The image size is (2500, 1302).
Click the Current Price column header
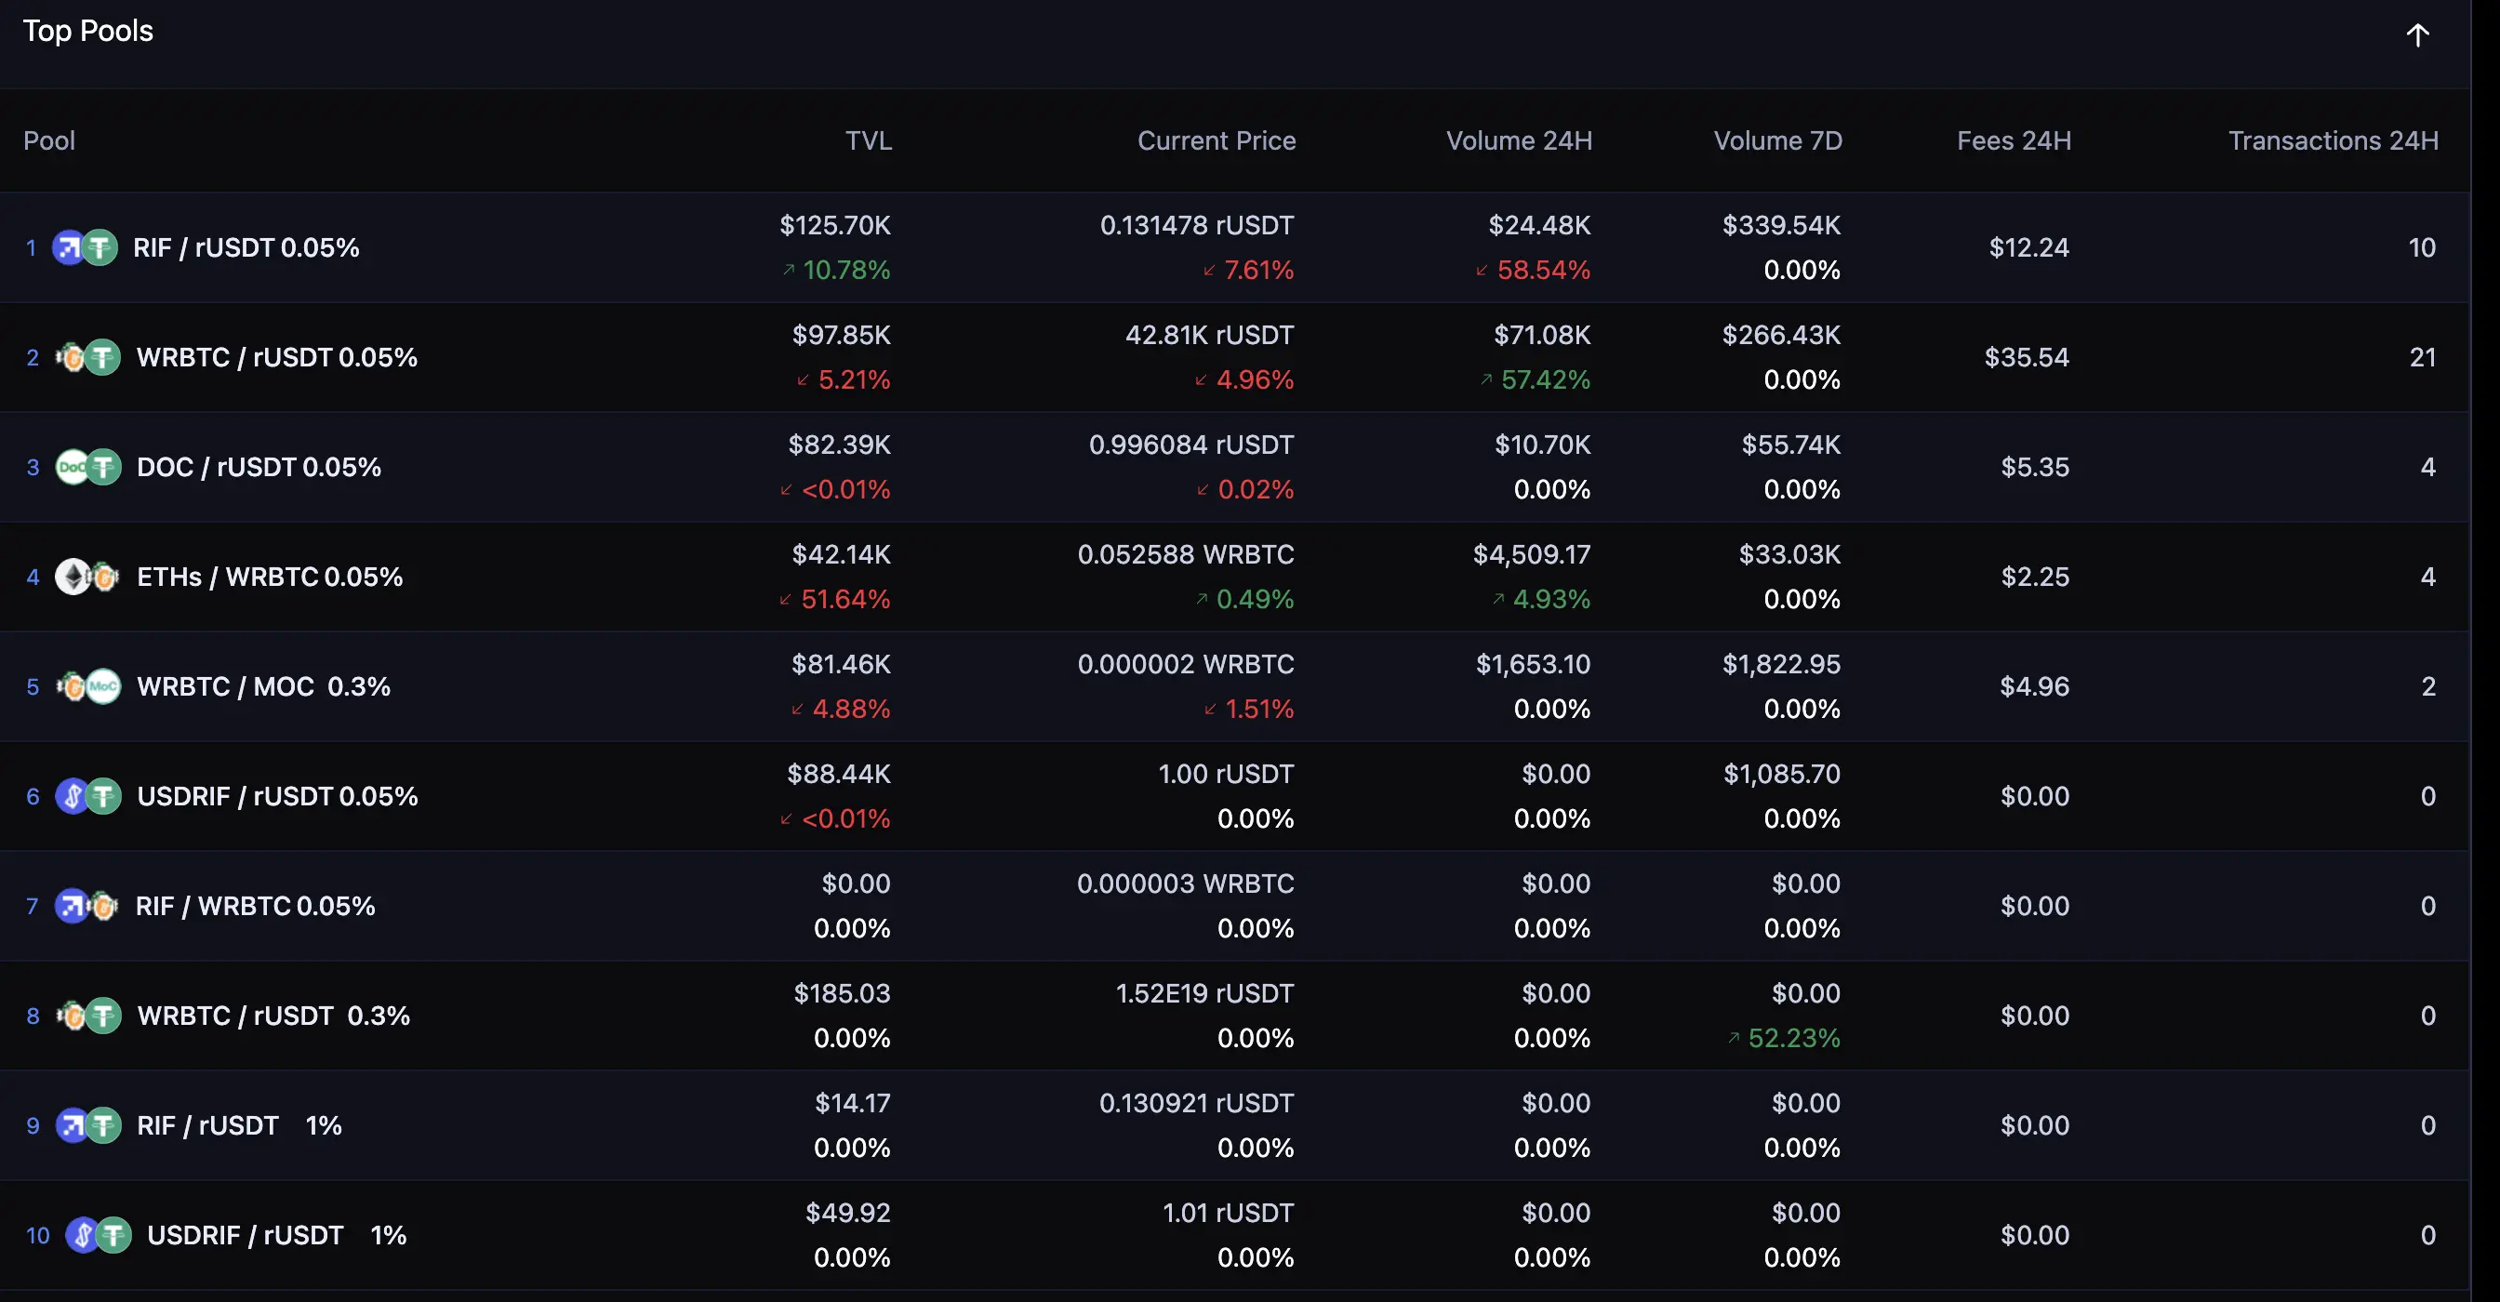click(x=1215, y=140)
